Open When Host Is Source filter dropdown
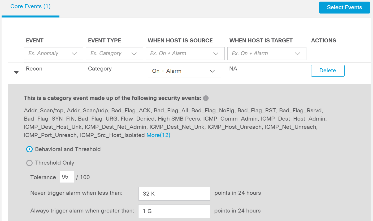The height and width of the screenshot is (221, 373). click(x=185, y=54)
